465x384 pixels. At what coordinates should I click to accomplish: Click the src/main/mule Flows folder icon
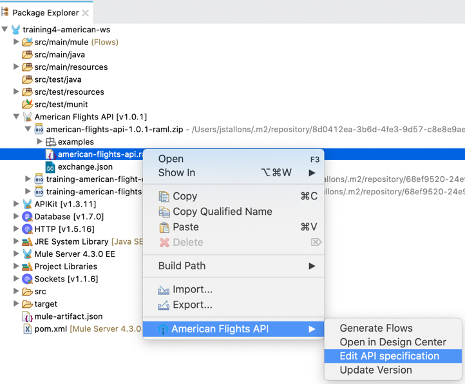[27, 42]
